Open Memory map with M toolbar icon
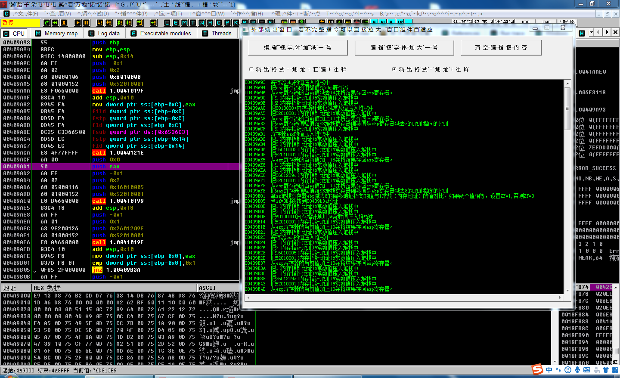 coord(184,22)
